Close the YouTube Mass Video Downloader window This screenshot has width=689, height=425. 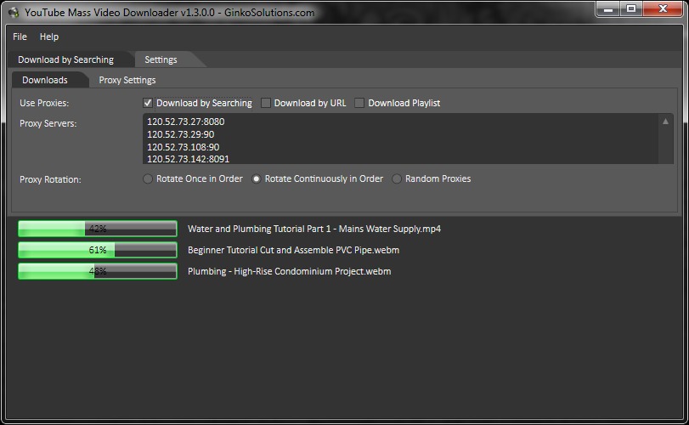663,9
